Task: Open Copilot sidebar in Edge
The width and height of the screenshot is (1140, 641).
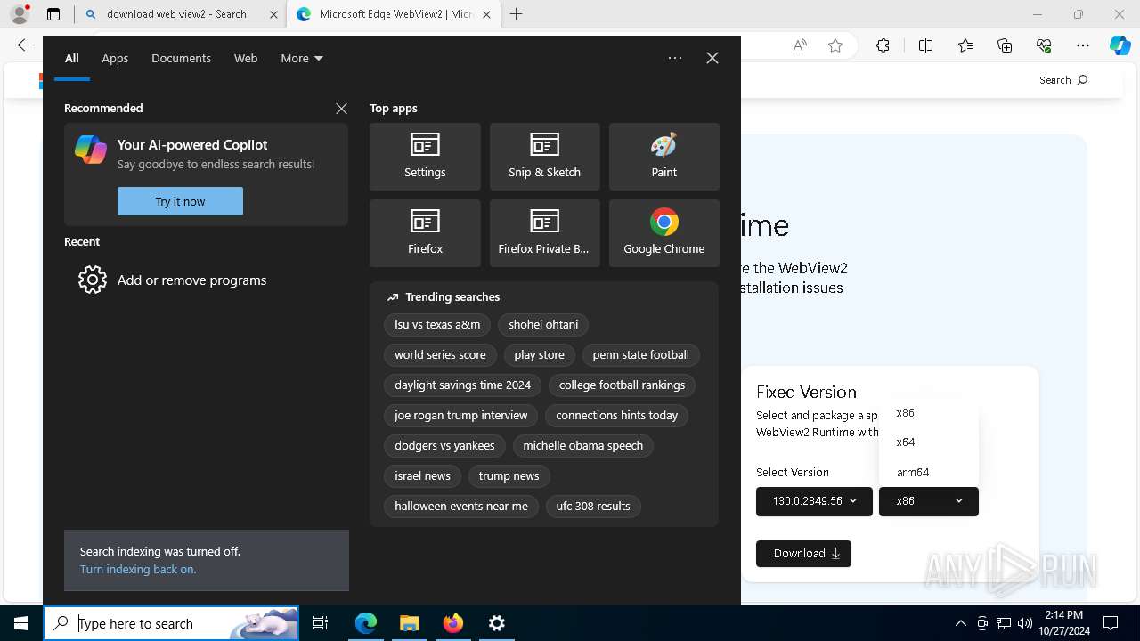Action: pos(1120,45)
